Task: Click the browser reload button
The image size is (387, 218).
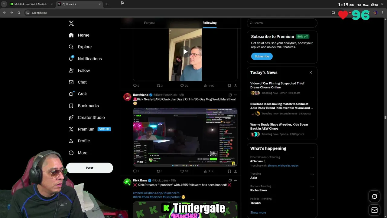Action: [x=19, y=13]
